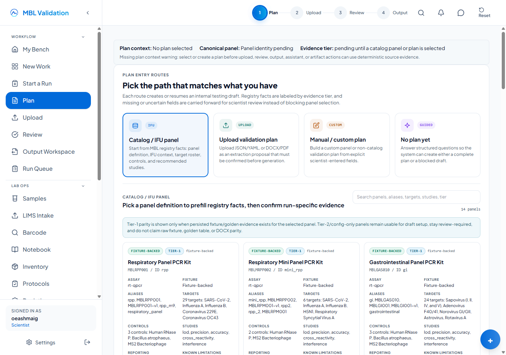Choose the No plan yet route
The width and height of the screenshot is (506, 355).
437,145
